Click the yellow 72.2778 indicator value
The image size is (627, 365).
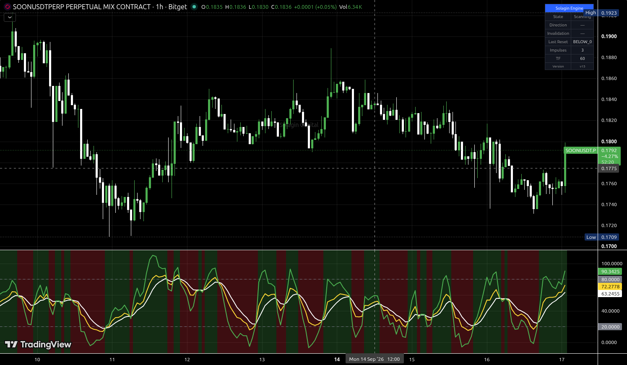(610, 287)
